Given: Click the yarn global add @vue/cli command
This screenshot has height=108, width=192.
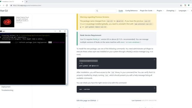Looking at the screenshot, I should (x=89, y=66).
